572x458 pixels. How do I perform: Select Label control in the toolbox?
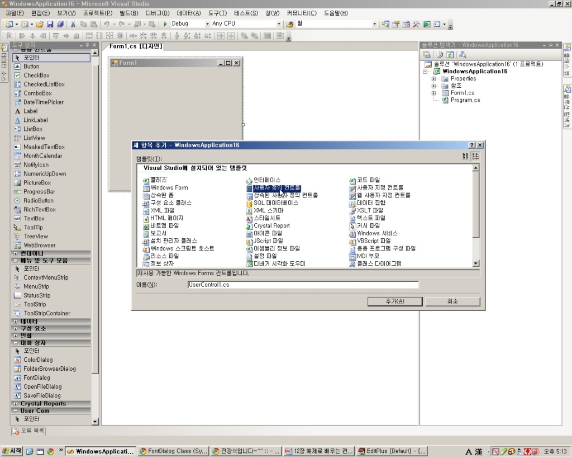pyautogui.click(x=31, y=111)
